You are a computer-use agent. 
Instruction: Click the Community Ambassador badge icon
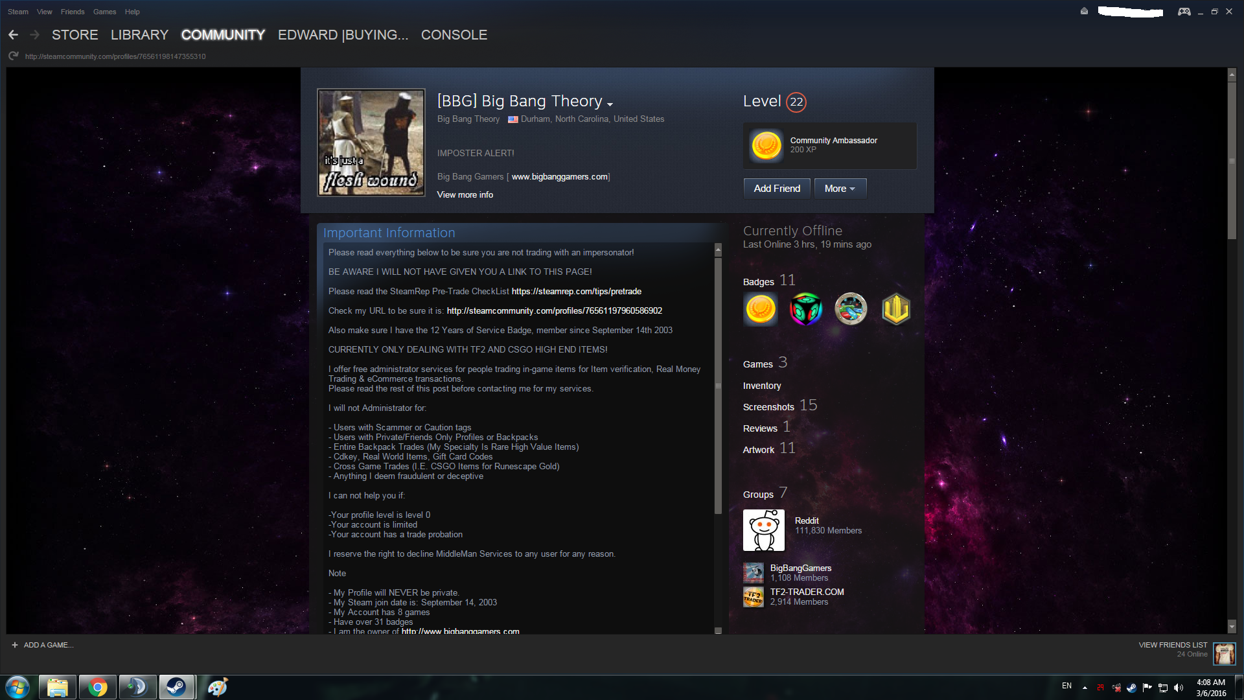click(766, 145)
